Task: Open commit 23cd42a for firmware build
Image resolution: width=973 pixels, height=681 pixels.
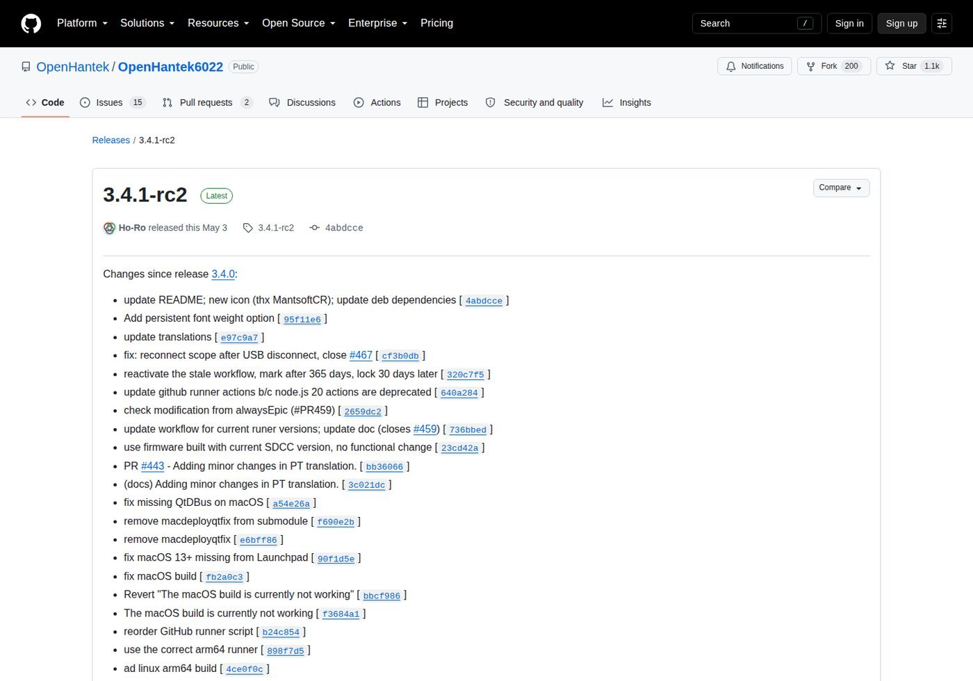Action: tap(459, 448)
